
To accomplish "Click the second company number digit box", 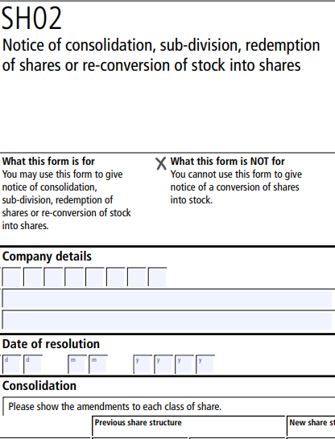I will pyautogui.click(x=32, y=277).
